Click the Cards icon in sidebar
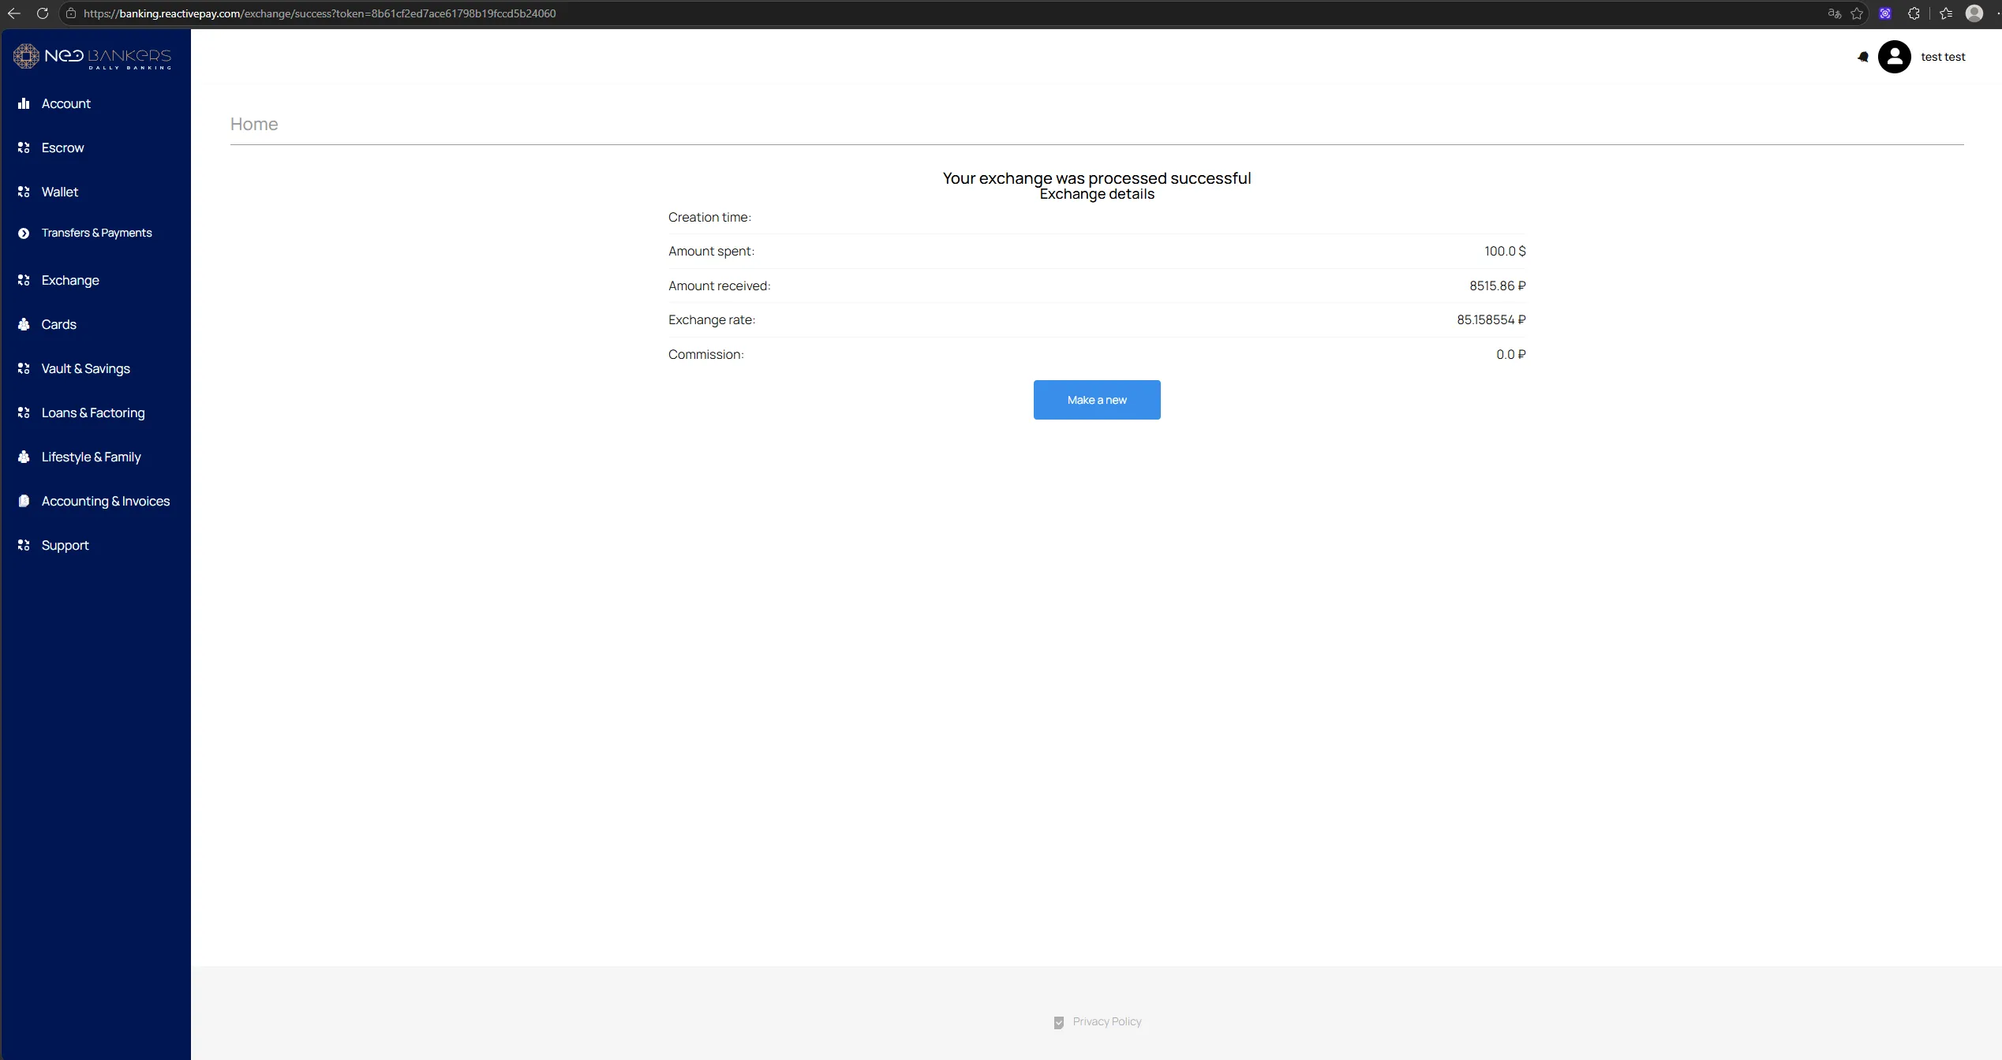The image size is (2002, 1060). coord(24,324)
